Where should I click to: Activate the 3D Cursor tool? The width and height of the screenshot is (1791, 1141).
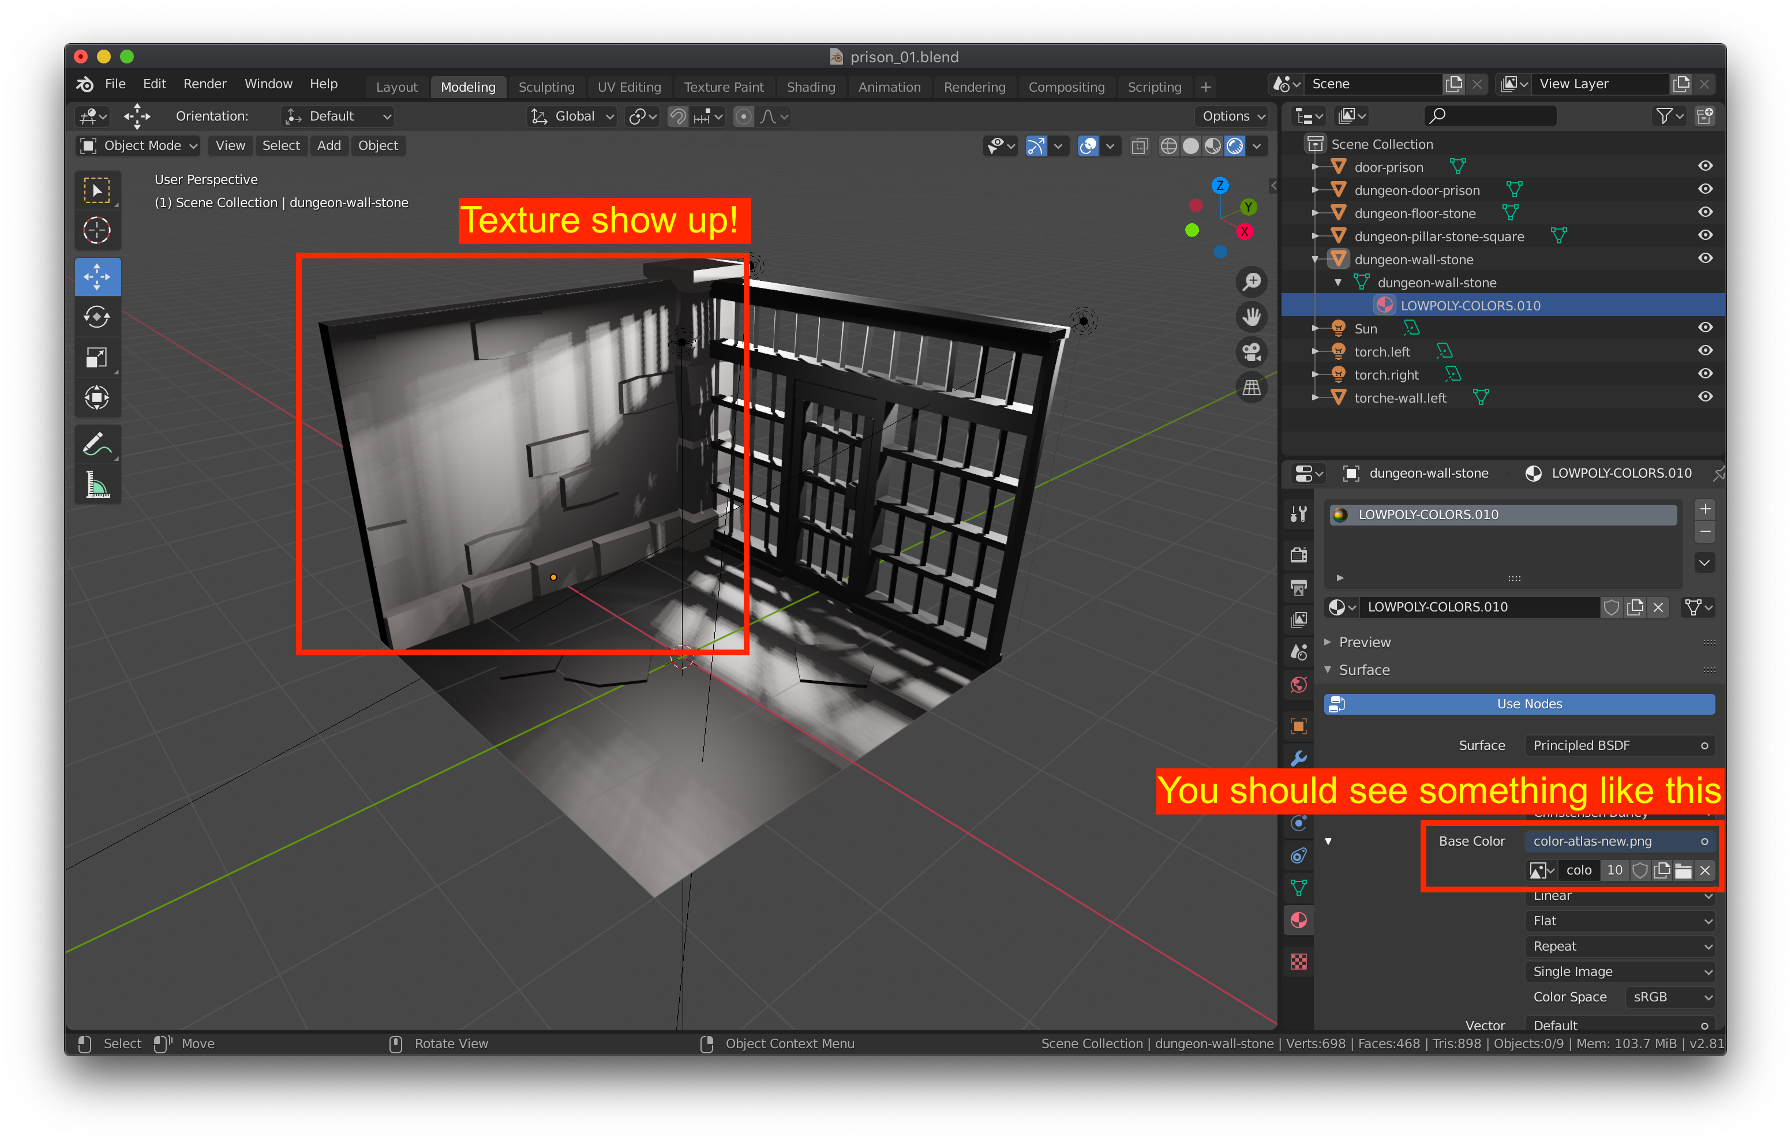pos(97,231)
